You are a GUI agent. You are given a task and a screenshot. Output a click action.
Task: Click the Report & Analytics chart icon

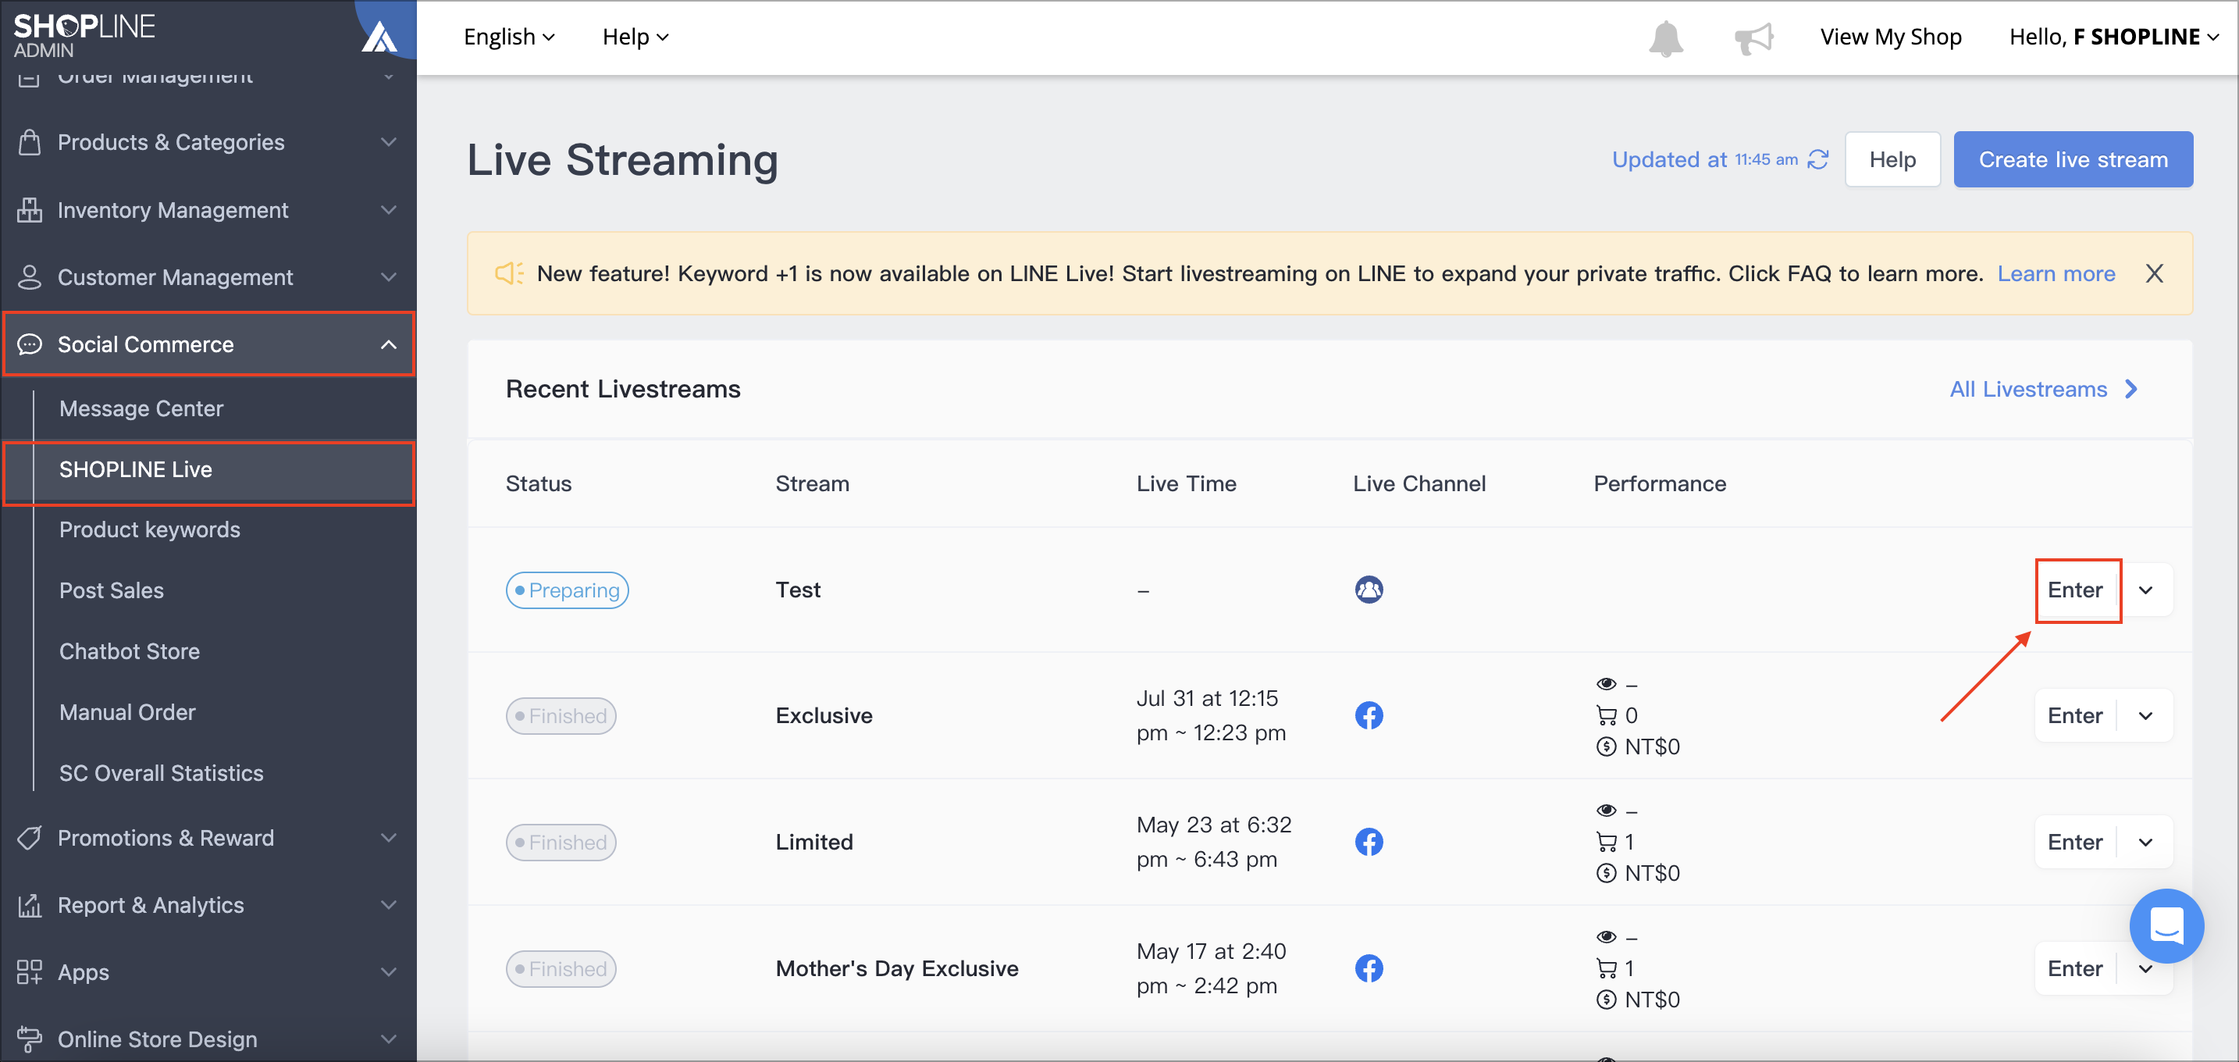point(30,906)
